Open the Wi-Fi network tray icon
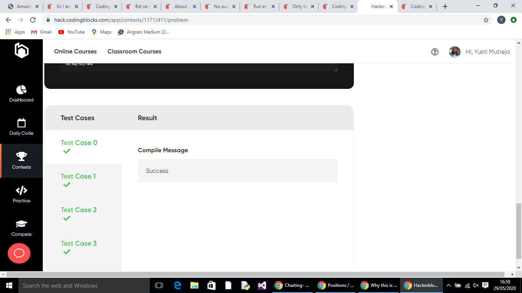The height and width of the screenshot is (293, 522). click(x=467, y=285)
